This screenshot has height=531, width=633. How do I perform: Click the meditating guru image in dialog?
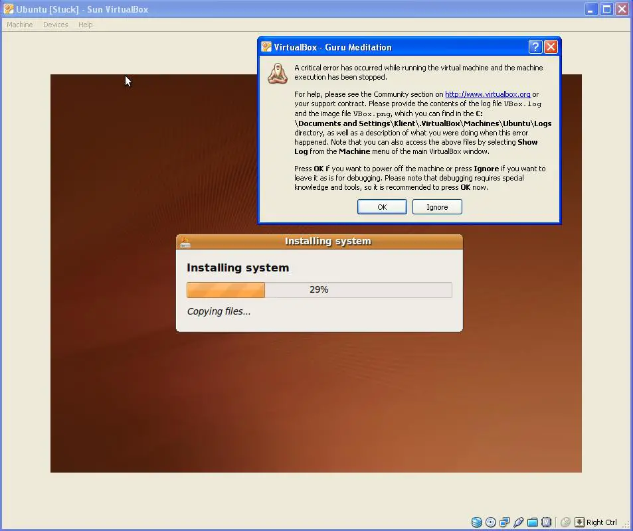[x=278, y=74]
